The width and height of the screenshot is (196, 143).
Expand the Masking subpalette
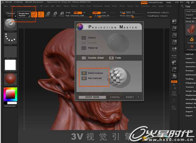[190, 79]
